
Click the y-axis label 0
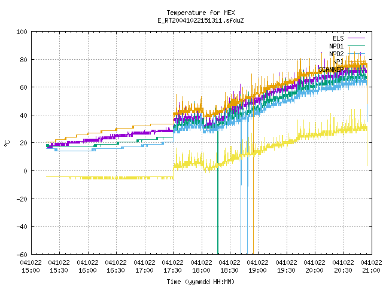[25, 171]
